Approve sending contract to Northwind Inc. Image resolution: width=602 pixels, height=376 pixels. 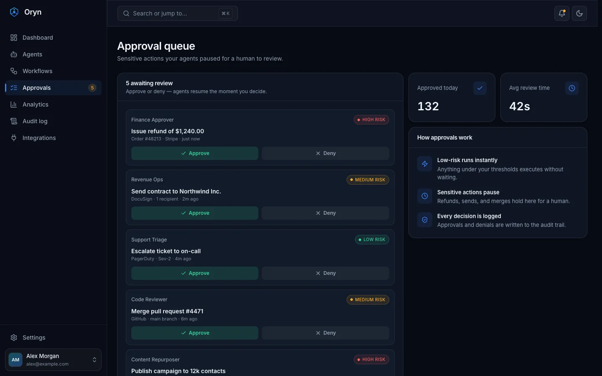point(195,213)
